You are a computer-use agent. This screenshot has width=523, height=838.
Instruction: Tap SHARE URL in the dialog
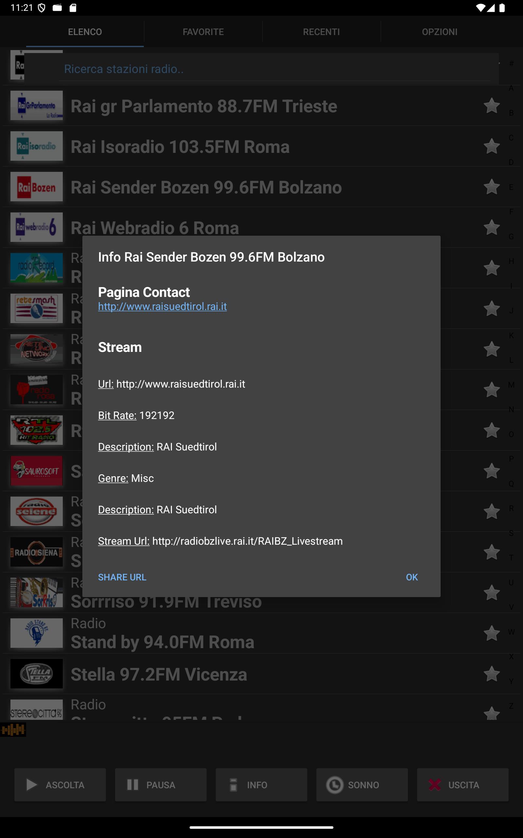(x=122, y=577)
